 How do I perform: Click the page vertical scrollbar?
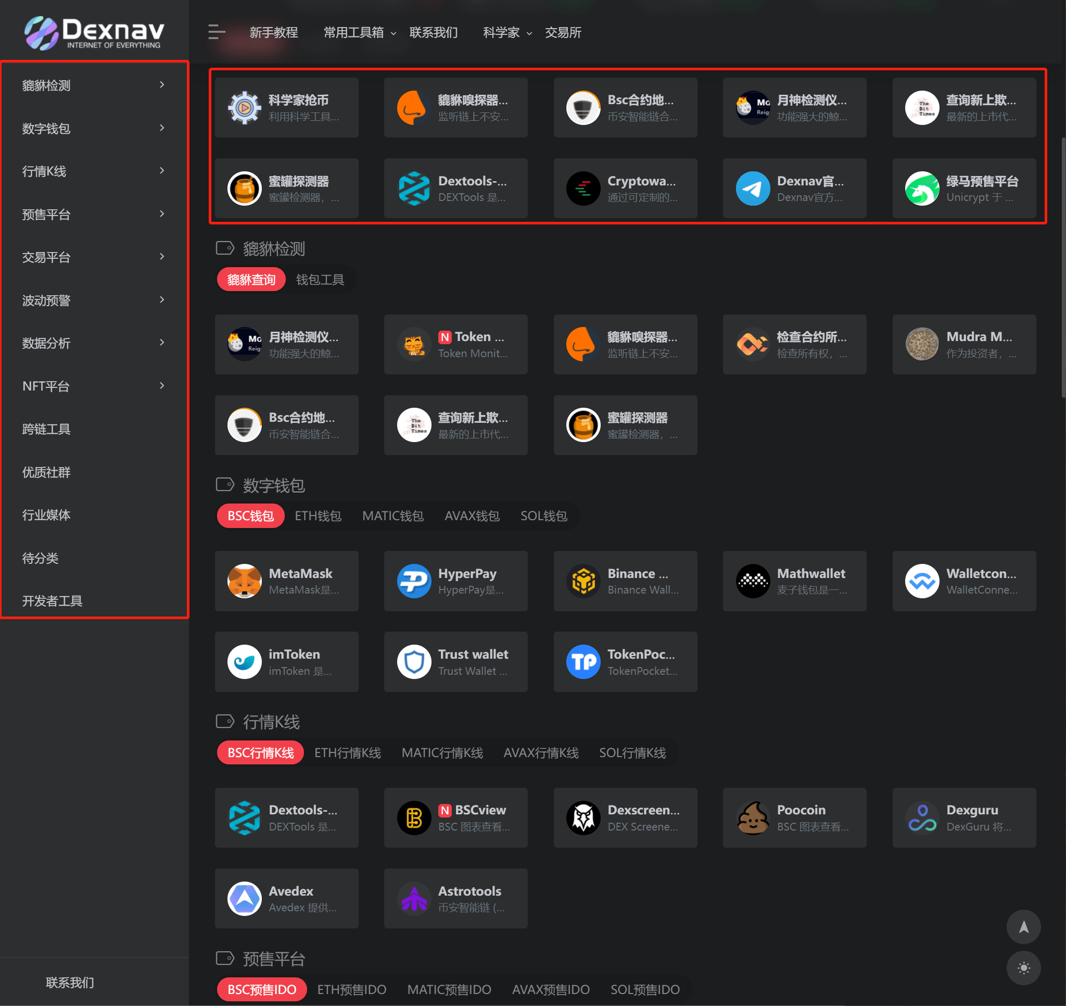coord(1063,268)
